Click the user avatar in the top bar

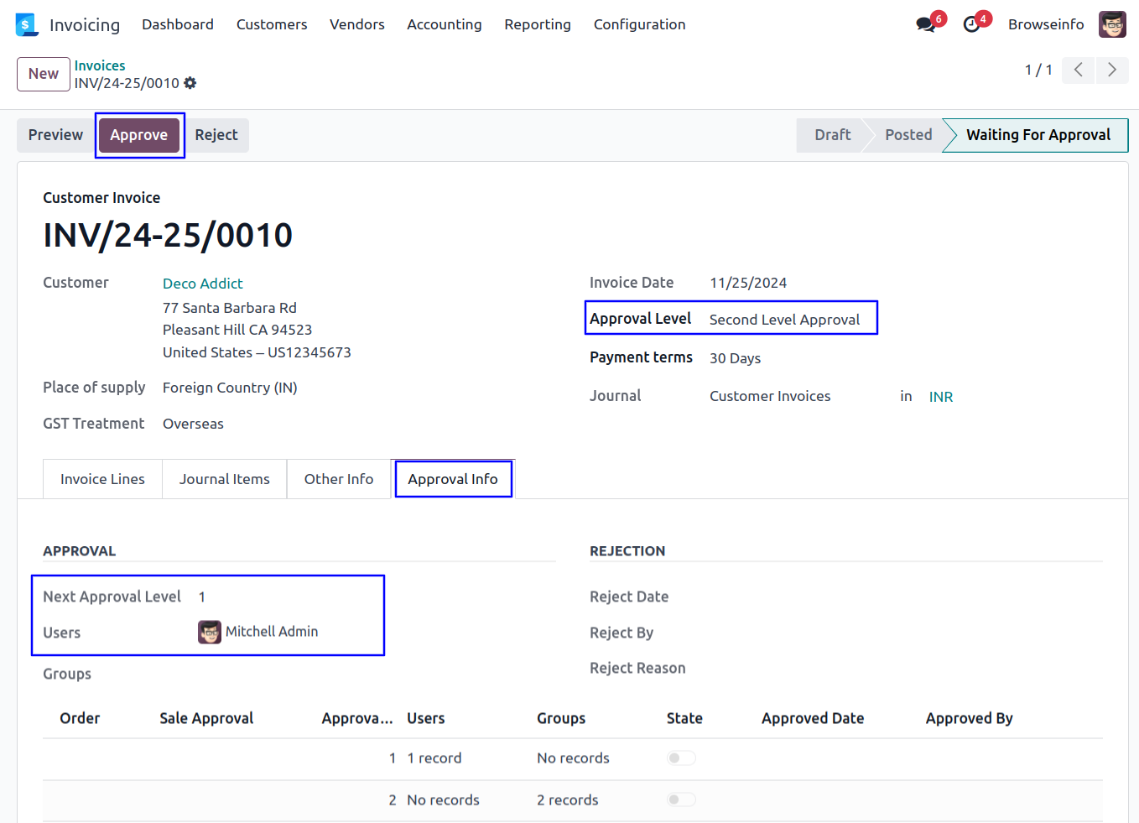point(1112,24)
